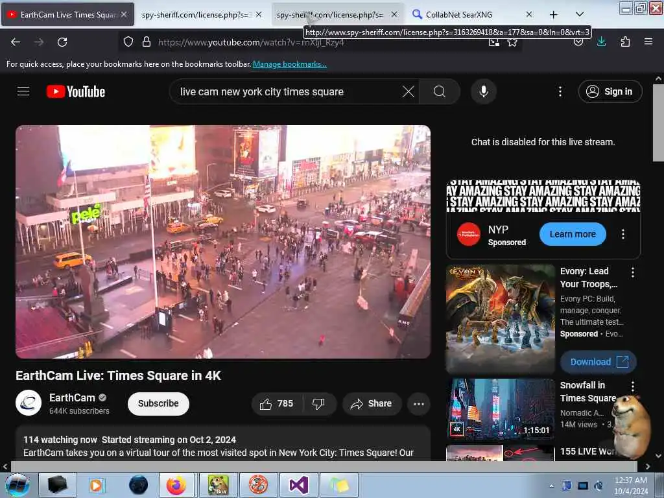Image resolution: width=664 pixels, height=498 pixels.
Task: Click the Windows Start orb
Action: 17,485
